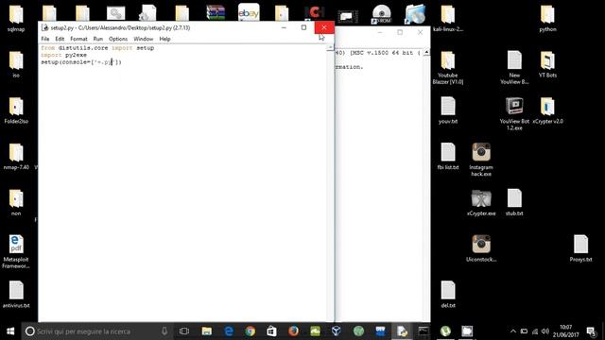The height and width of the screenshot is (340, 605).
Task: Maximize the Python shell window behind
Action: (400, 32)
